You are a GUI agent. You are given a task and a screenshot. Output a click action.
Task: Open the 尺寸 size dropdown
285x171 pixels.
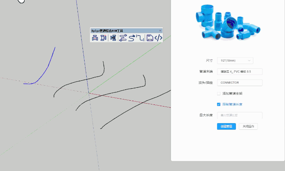pyautogui.click(x=235, y=61)
